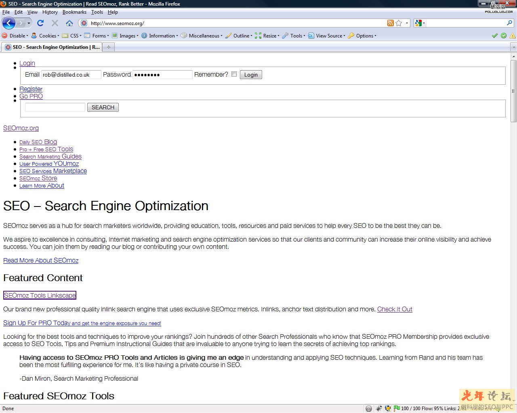517x413 pixels.
Task: Click the browser Back arrow button
Action: point(9,23)
